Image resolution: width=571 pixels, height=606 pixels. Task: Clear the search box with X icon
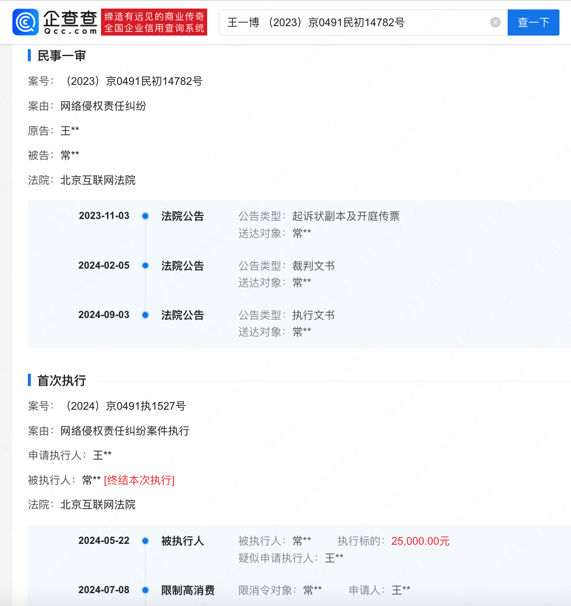(495, 22)
